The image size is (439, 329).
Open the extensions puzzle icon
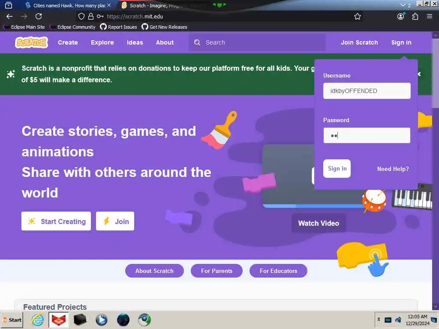(x=415, y=17)
